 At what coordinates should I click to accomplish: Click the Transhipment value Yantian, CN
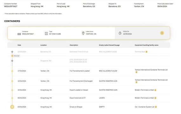(139, 6)
